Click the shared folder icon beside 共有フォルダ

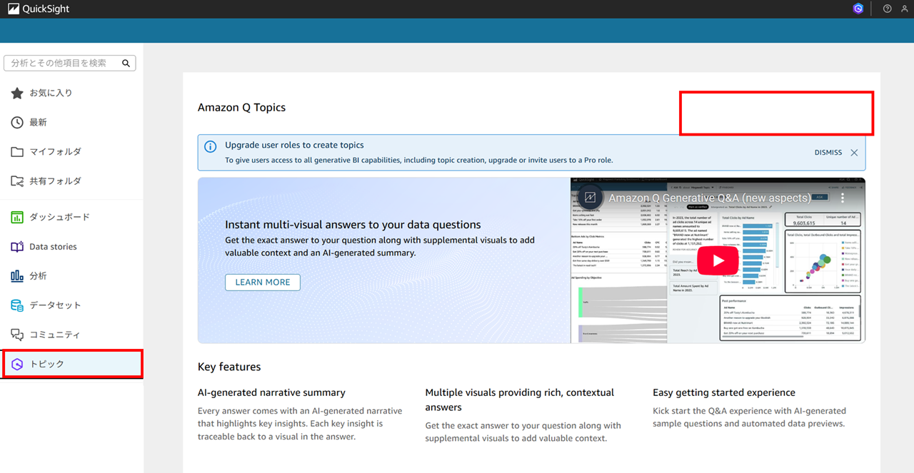point(17,181)
